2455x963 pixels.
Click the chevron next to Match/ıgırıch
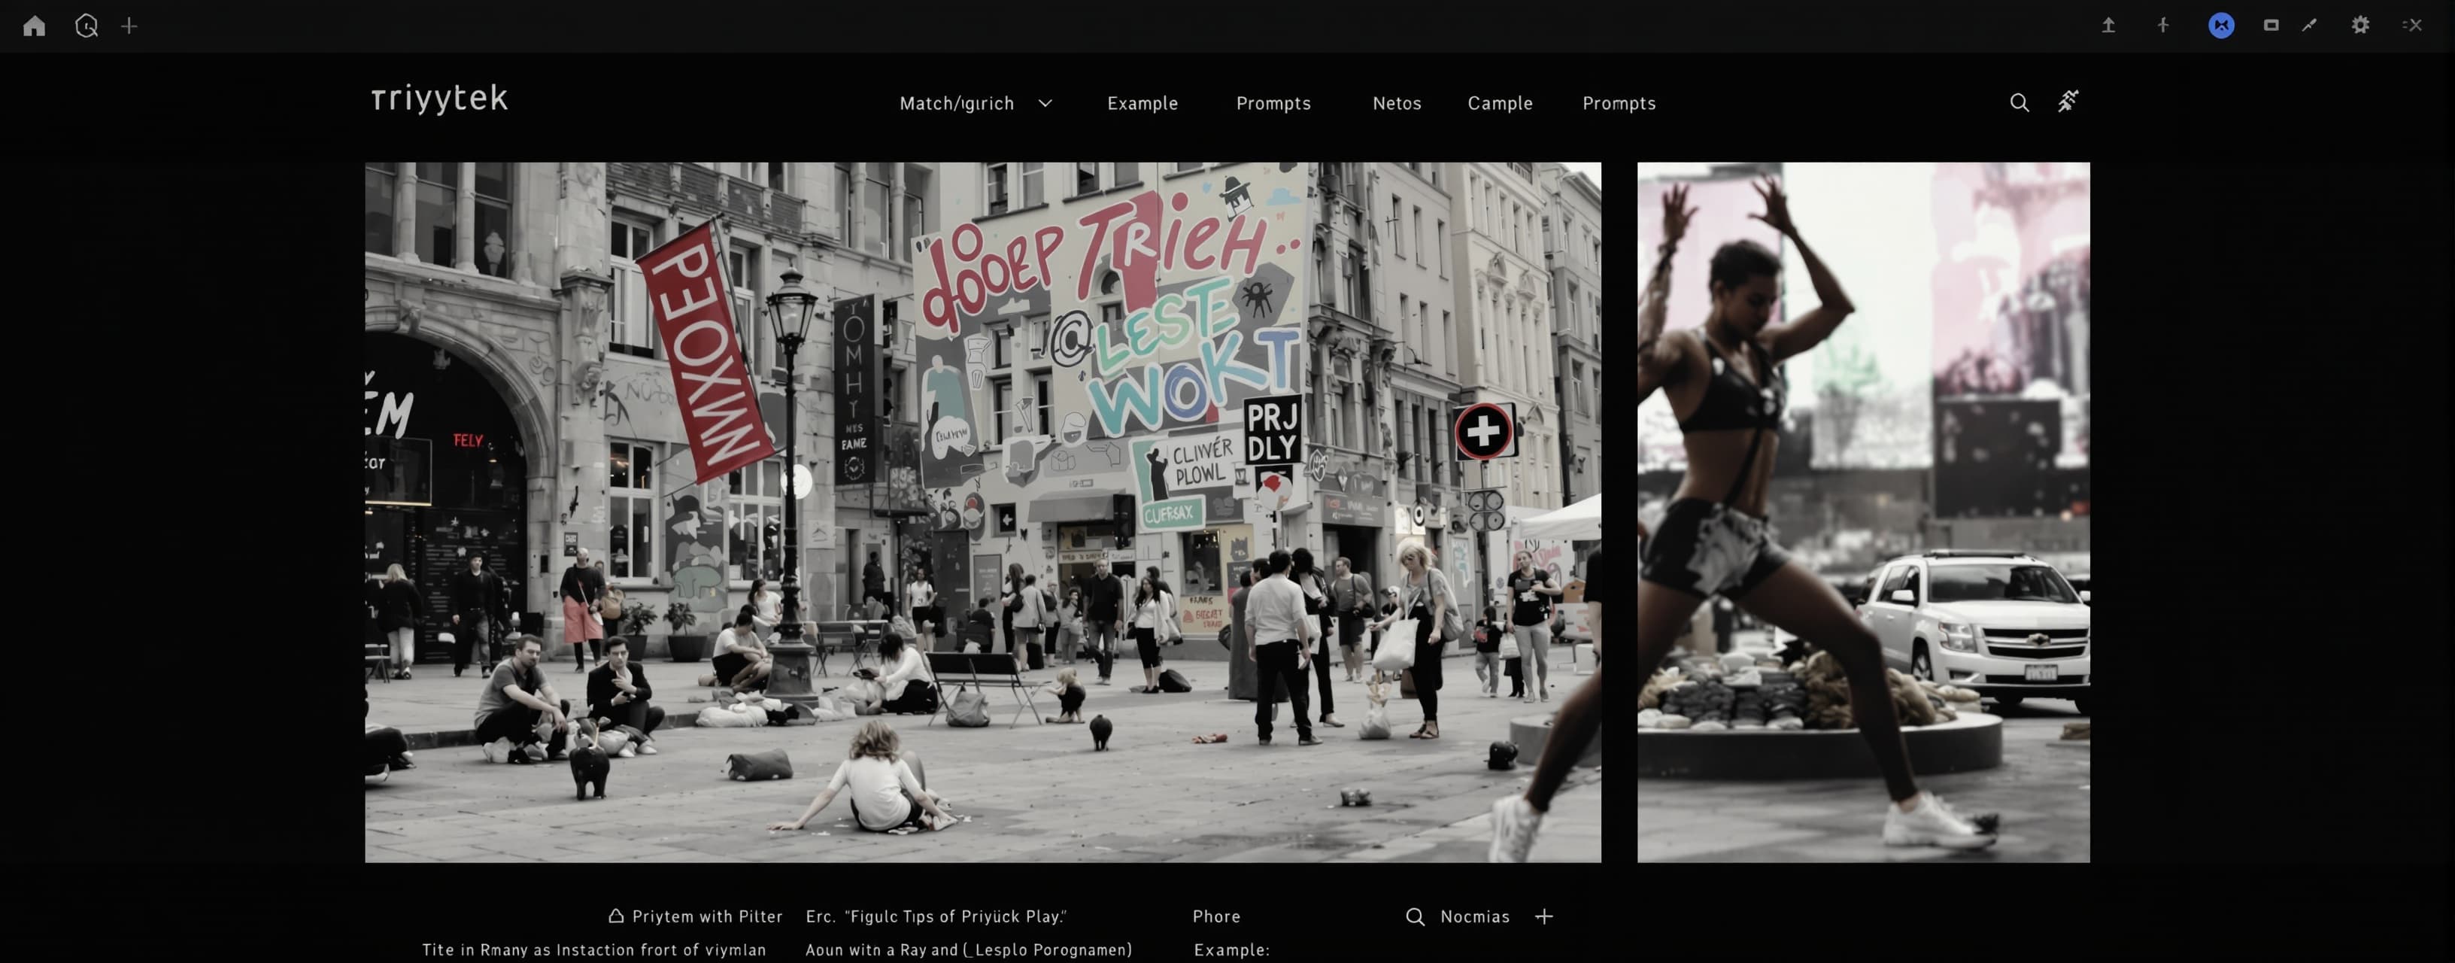click(x=1045, y=103)
